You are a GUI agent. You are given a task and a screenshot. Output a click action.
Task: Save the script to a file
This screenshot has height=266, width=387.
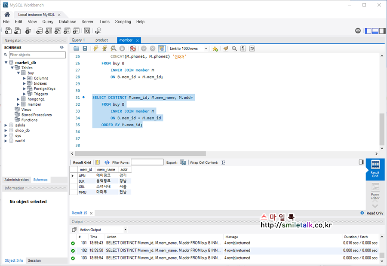click(85, 49)
